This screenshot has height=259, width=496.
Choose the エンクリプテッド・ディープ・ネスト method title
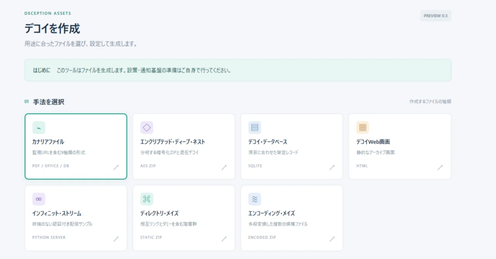173,142
